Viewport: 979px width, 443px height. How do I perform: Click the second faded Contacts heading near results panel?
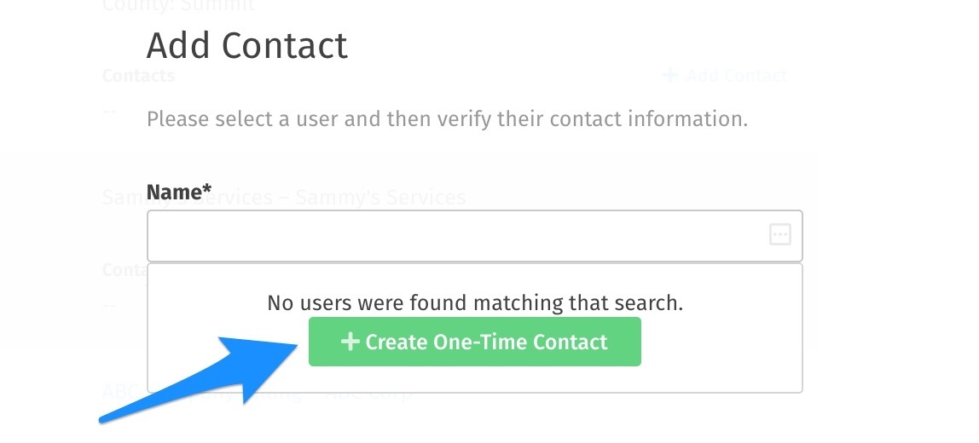125,269
